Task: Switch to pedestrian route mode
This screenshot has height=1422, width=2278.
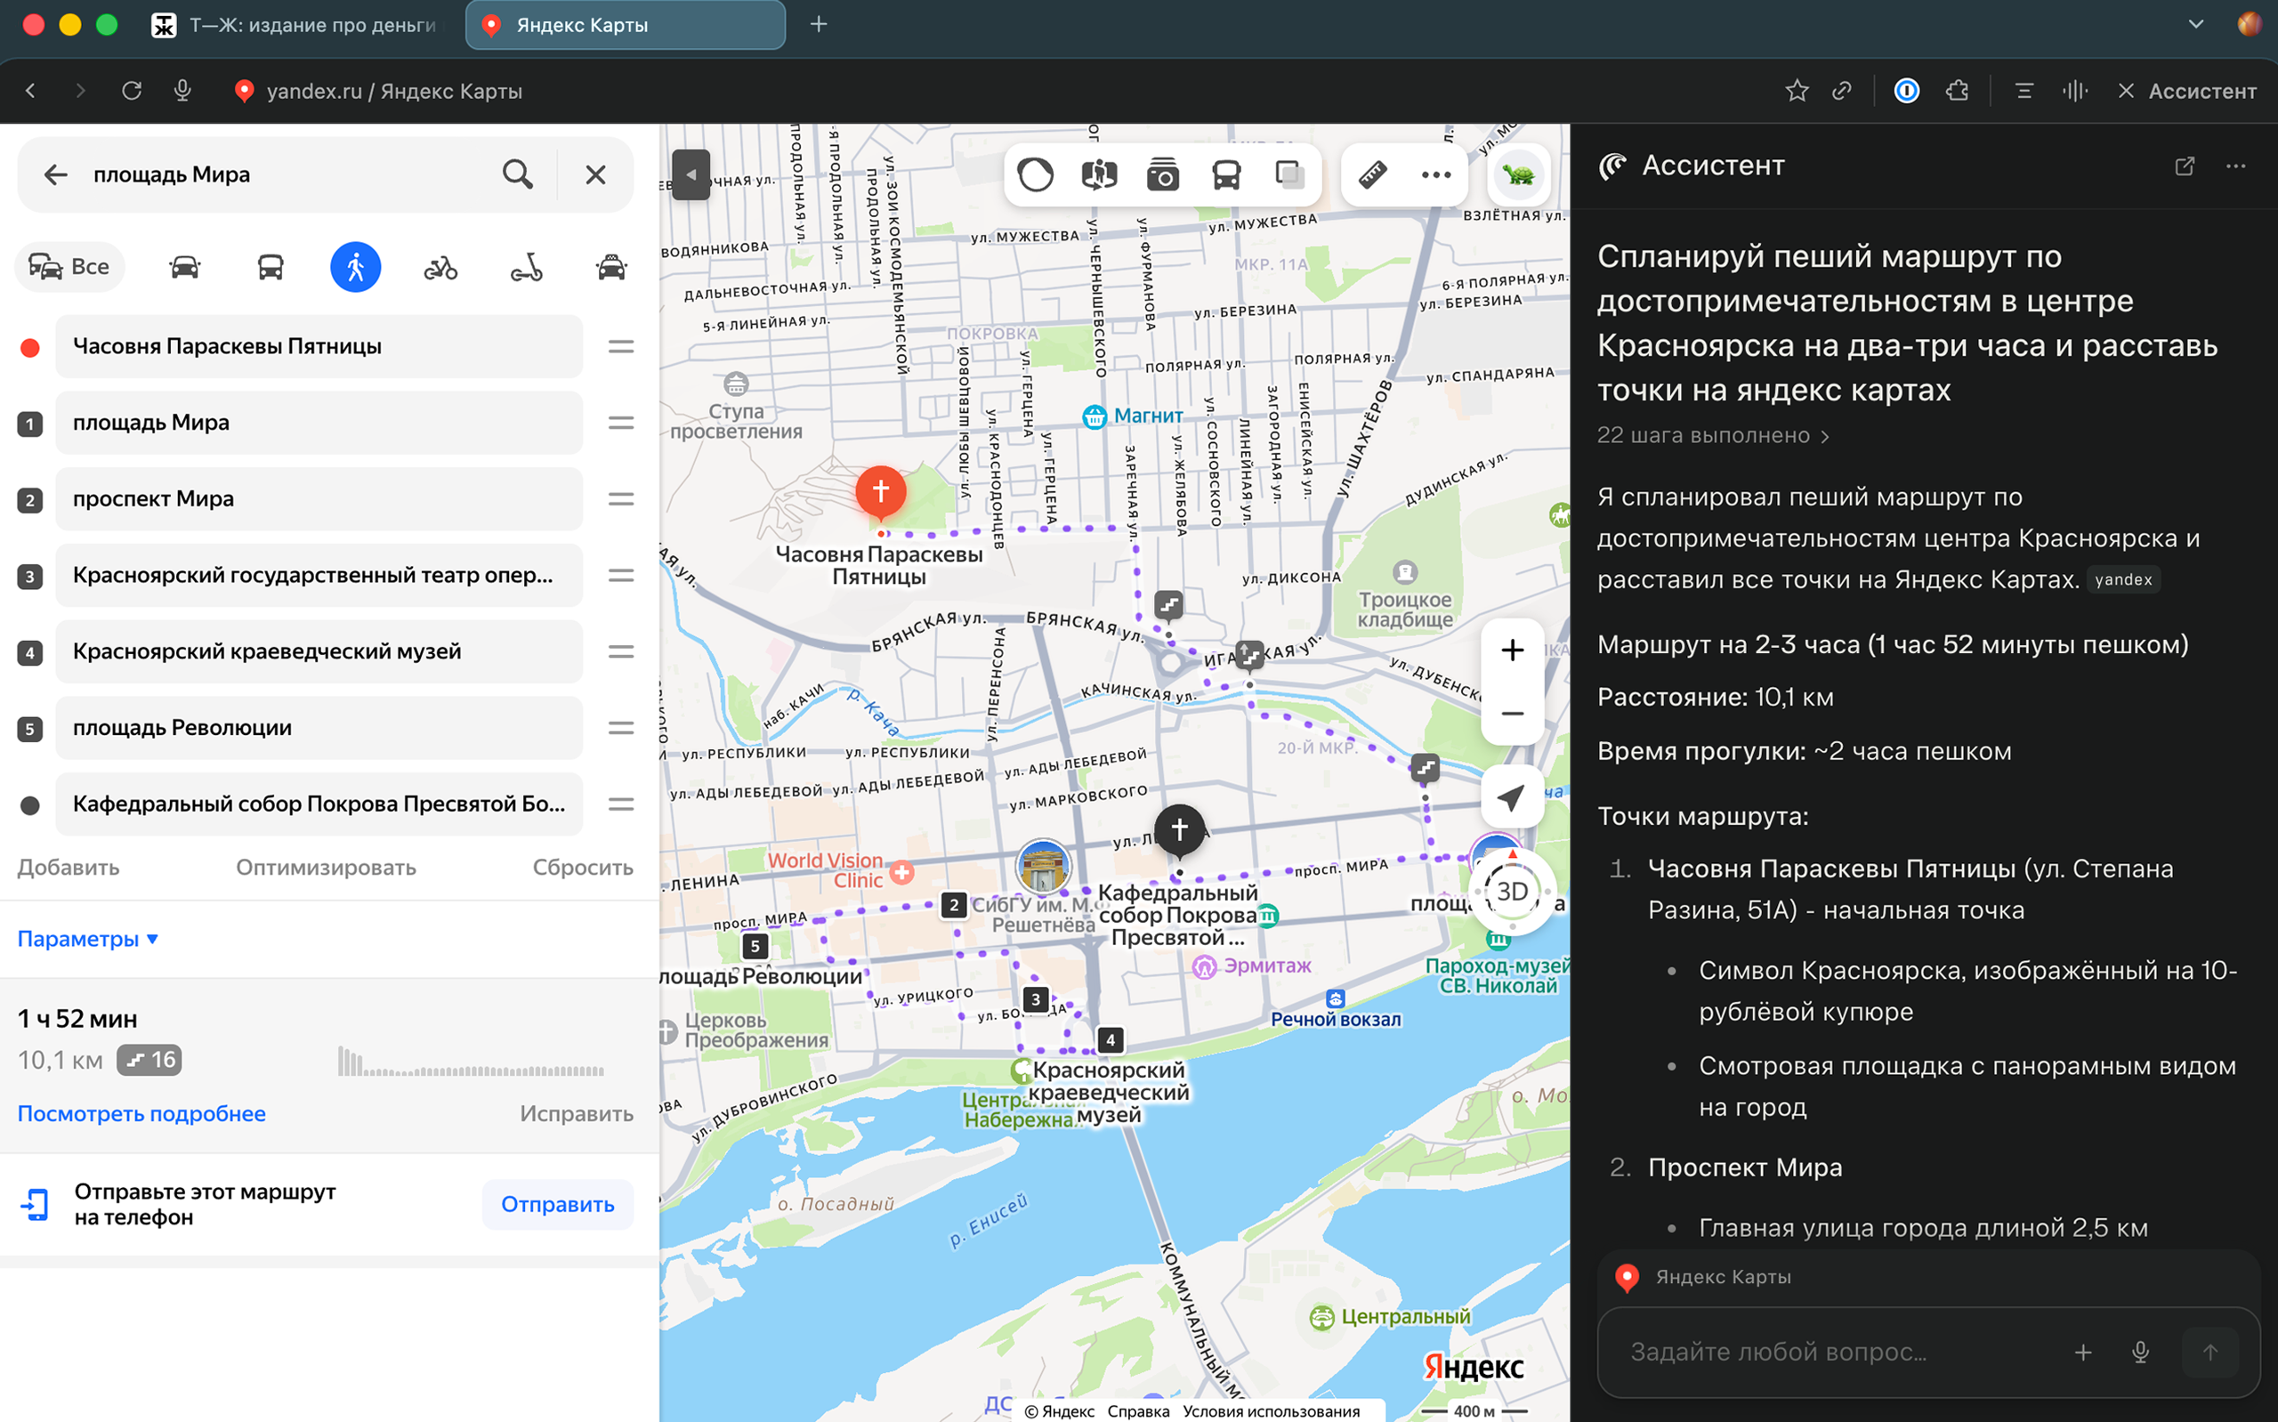Action: 355,268
